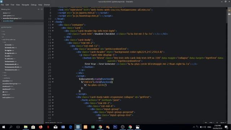Open the Edit menu
The height and width of the screenshot is (130, 231).
7,5
